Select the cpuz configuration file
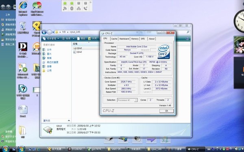This screenshot has height=152, width=244. [x=78, y=52]
